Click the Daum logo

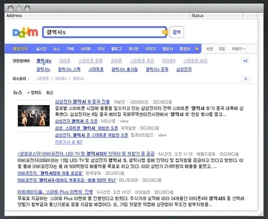[25, 32]
